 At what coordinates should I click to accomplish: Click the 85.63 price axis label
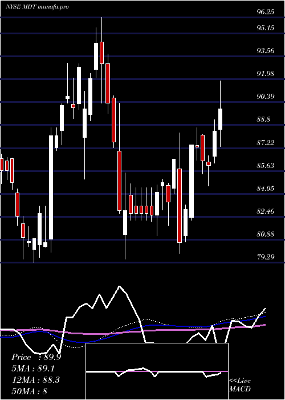pyautogui.click(x=266, y=165)
